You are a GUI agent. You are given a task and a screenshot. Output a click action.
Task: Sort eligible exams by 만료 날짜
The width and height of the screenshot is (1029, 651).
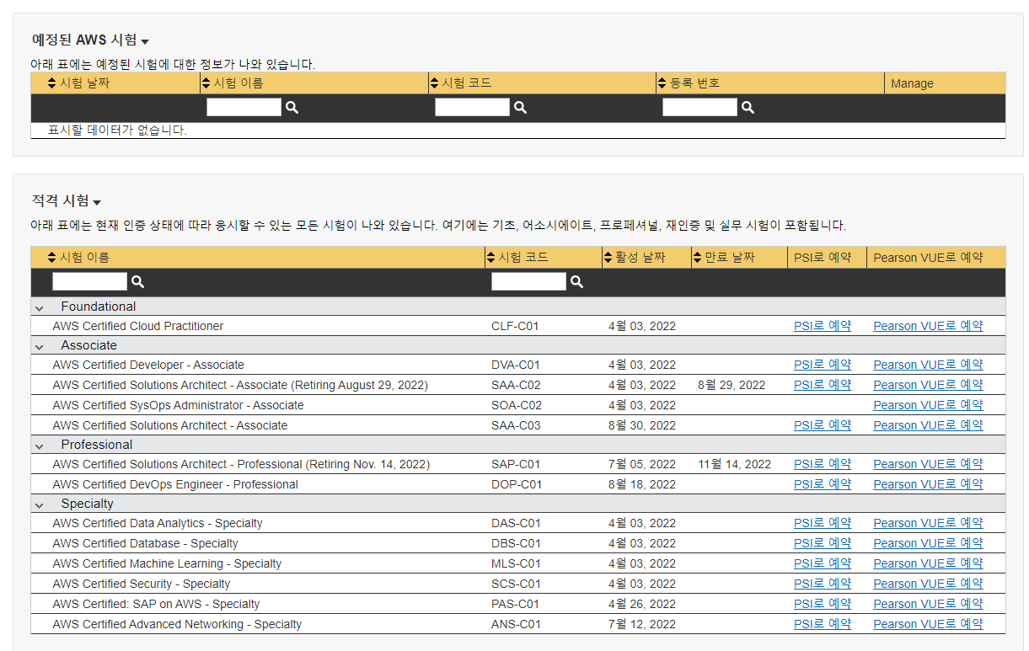tap(724, 258)
